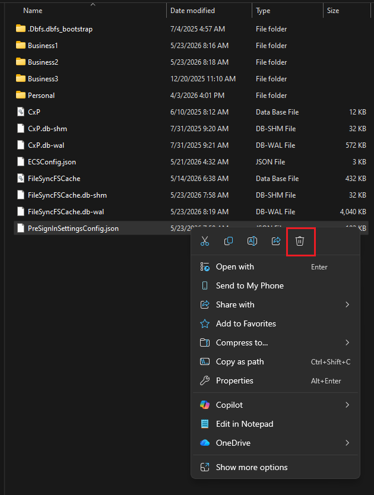Sort by the Name column header
This screenshot has height=495, width=374.
coord(33,11)
